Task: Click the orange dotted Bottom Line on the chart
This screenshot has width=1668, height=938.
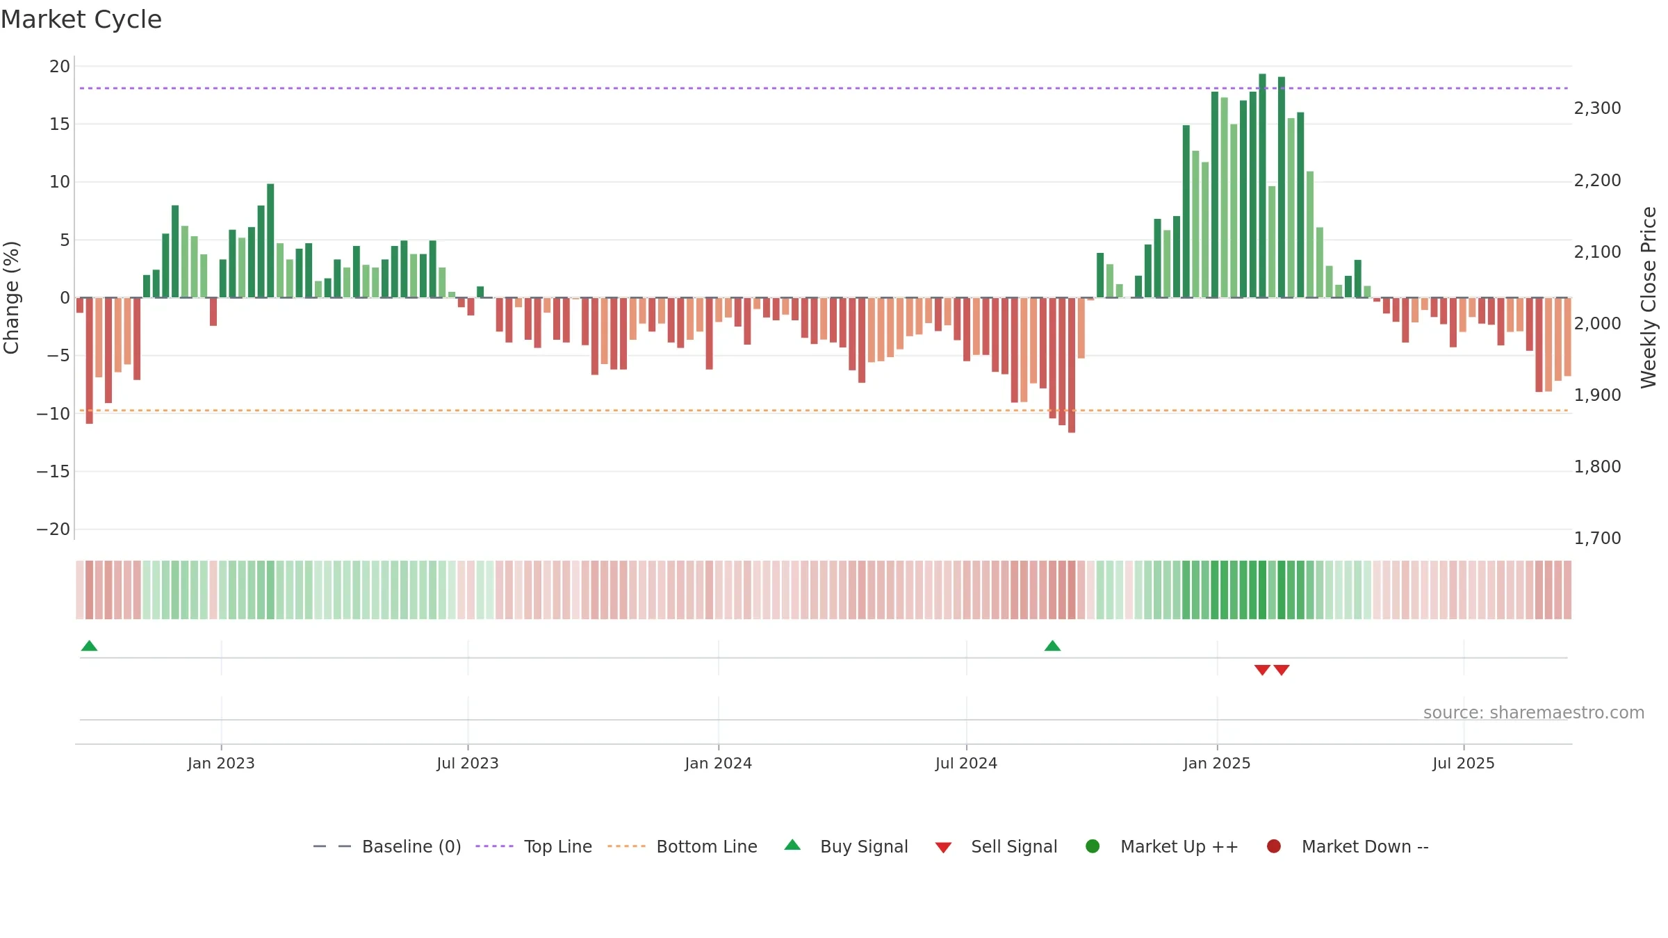Action: point(824,411)
